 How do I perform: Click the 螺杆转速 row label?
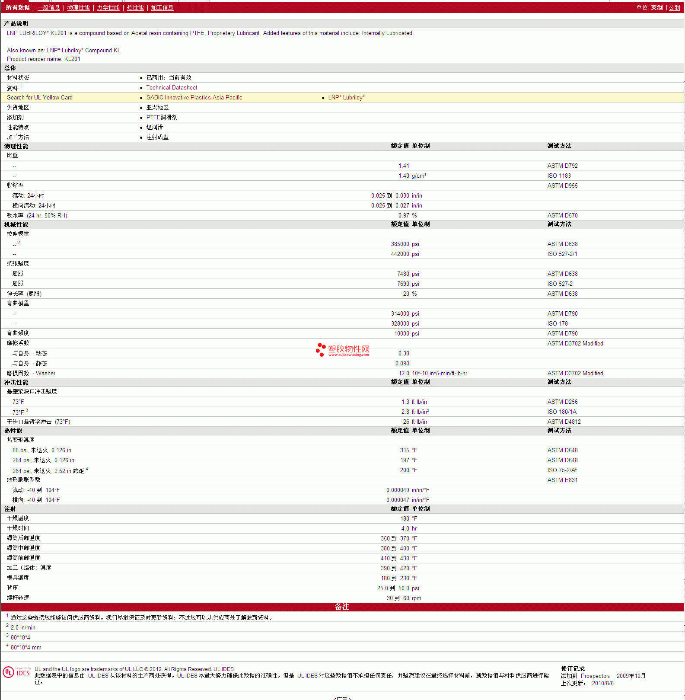pyautogui.click(x=18, y=598)
